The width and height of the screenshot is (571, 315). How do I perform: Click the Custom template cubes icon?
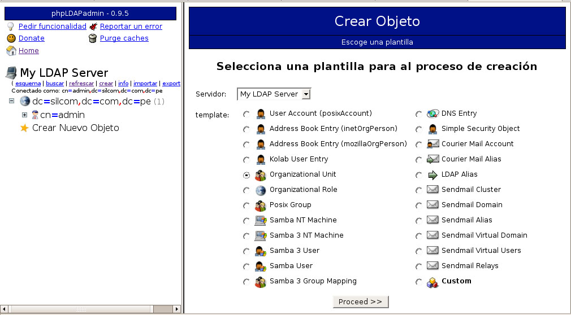pos(432,281)
